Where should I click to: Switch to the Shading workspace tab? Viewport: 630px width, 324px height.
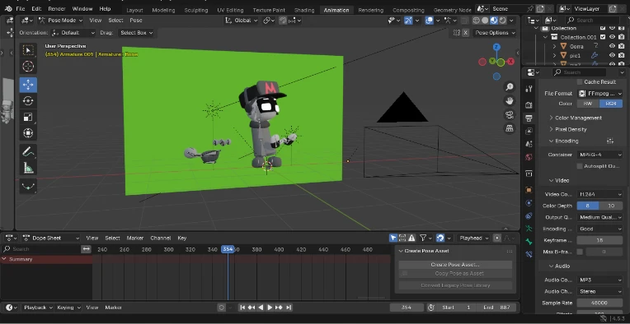point(304,10)
